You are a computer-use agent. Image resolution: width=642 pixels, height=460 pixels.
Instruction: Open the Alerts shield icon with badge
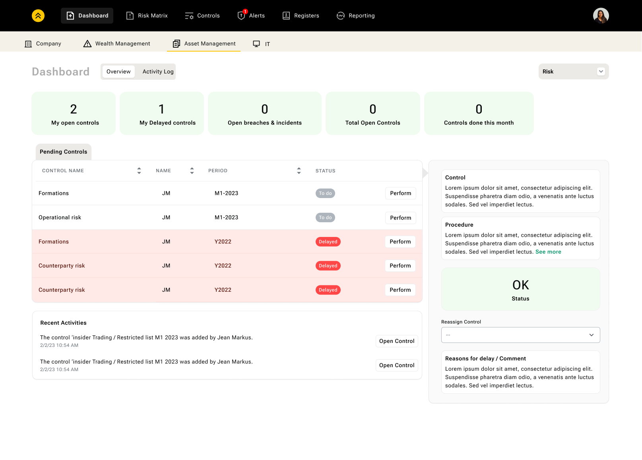coord(241,15)
